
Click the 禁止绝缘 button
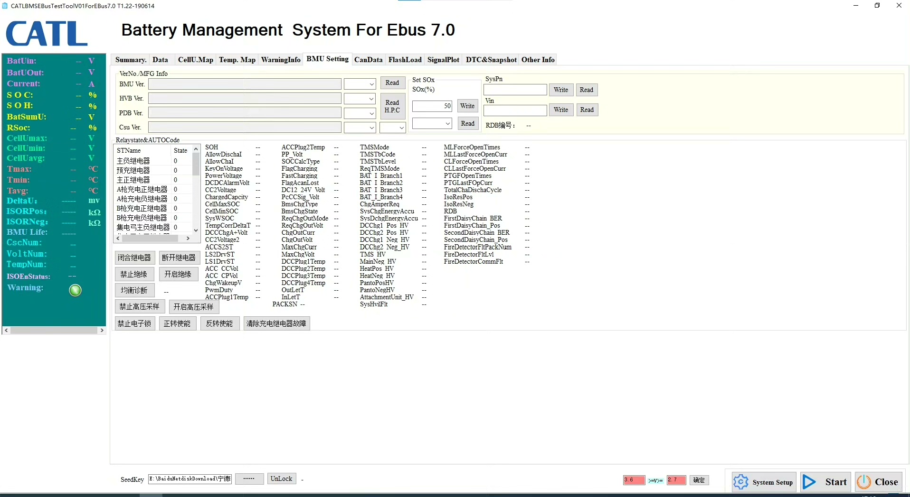coord(134,275)
